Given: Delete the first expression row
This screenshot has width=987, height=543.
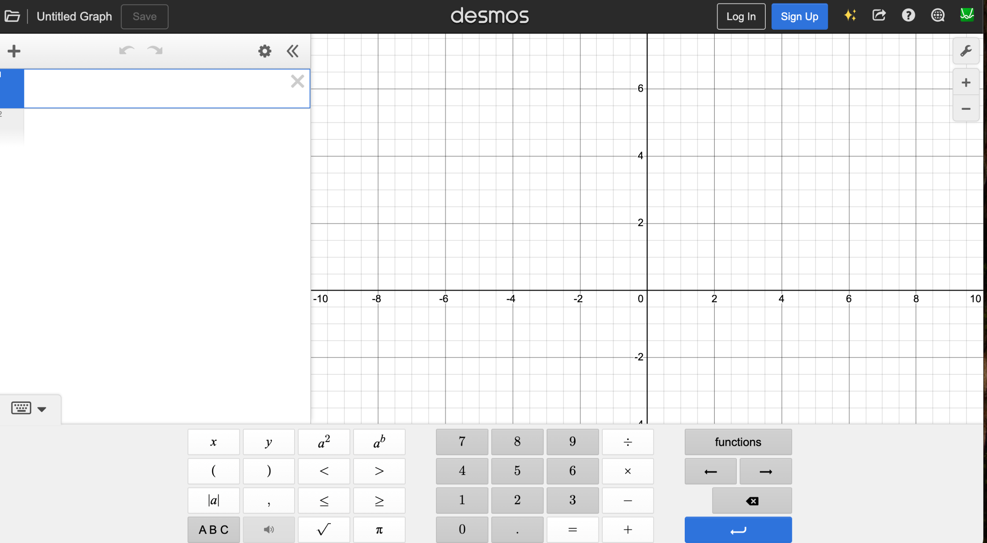Looking at the screenshot, I should pyautogui.click(x=297, y=81).
